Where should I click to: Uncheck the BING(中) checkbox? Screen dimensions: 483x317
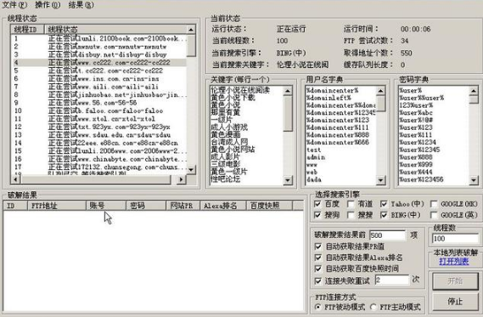[384, 215]
